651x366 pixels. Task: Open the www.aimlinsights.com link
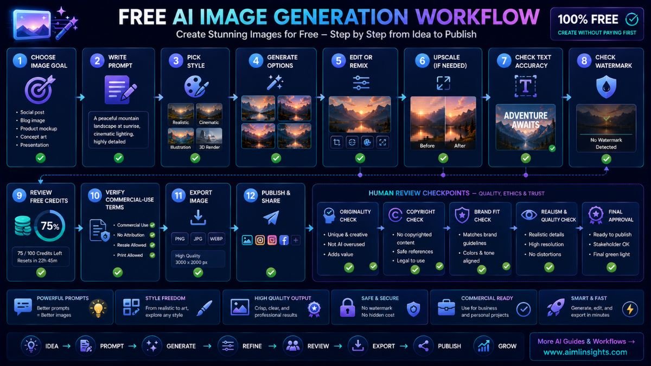click(x=585, y=352)
